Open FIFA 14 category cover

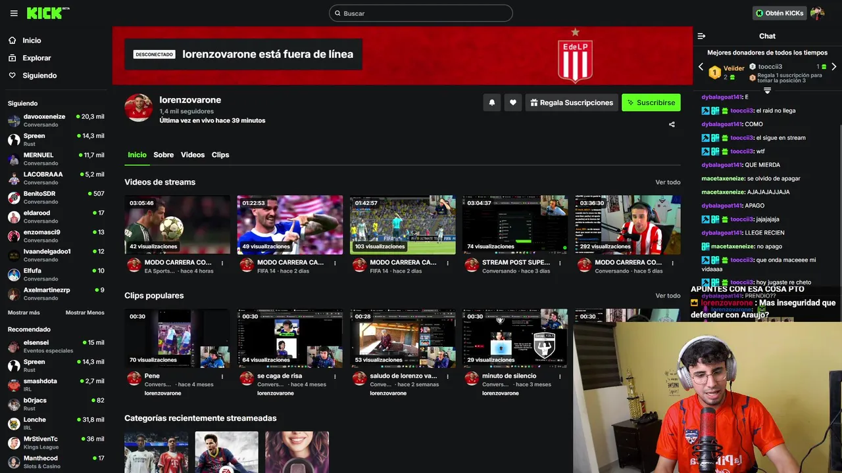[227, 452]
